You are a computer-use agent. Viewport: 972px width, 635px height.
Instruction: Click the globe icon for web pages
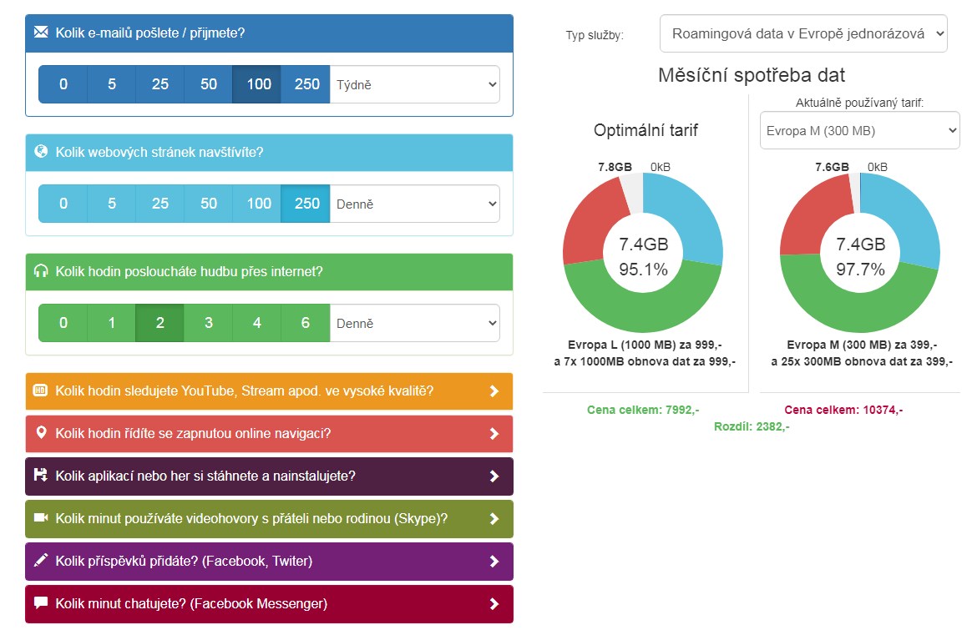41,152
